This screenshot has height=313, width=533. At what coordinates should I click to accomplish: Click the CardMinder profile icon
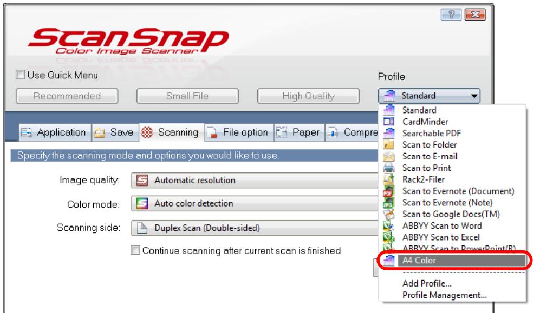(389, 122)
